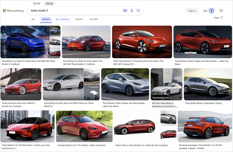Select the ALL results tab
Viewport: 233px width, 152px height.
33,19
